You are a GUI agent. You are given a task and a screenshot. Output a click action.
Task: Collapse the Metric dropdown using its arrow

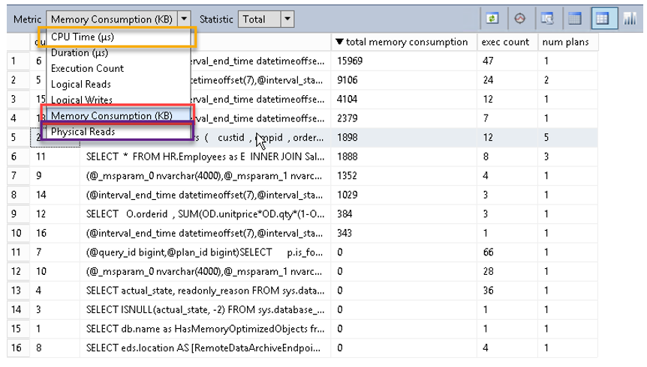coord(185,19)
